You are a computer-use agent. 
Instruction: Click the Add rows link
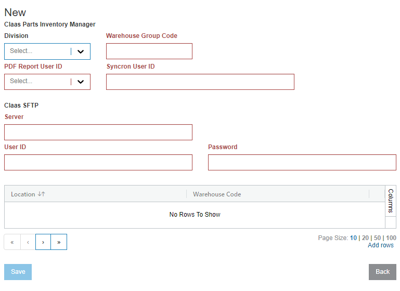381,245
